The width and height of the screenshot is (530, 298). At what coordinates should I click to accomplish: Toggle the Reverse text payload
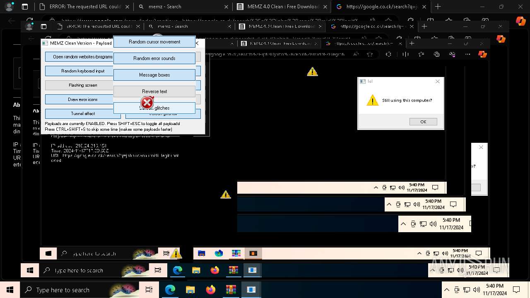click(154, 91)
